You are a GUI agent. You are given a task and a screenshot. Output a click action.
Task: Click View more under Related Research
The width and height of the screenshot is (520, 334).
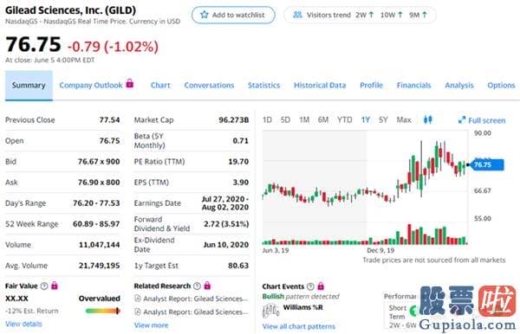pyautogui.click(x=151, y=325)
